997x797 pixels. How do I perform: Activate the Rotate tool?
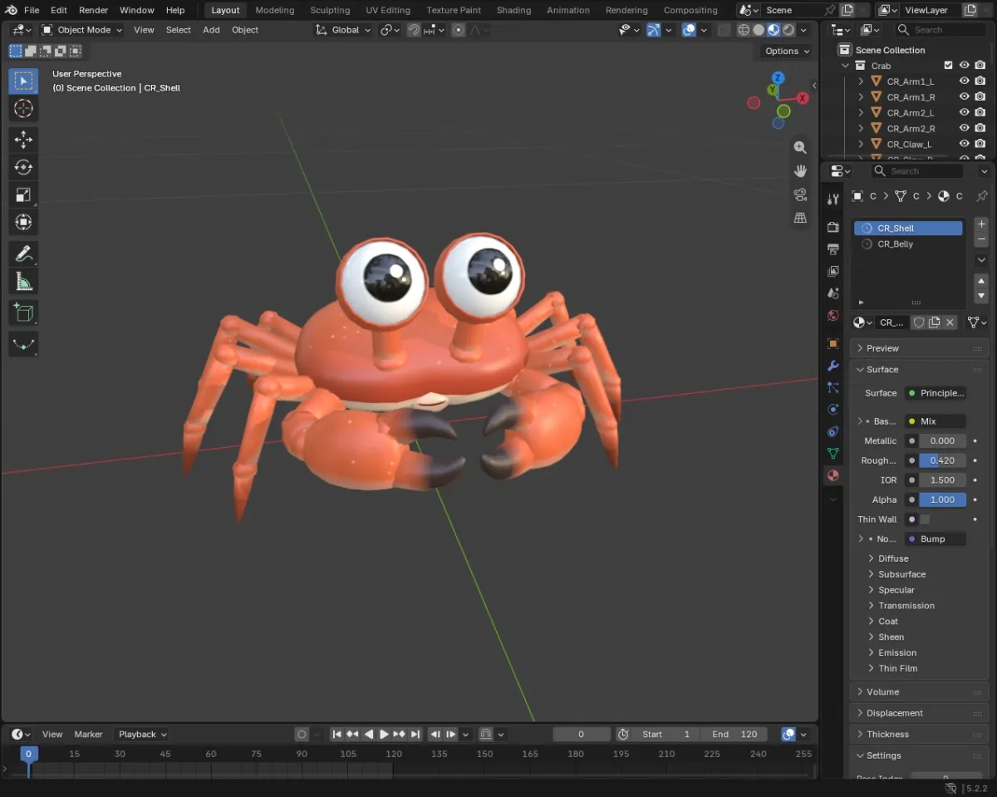(23, 167)
